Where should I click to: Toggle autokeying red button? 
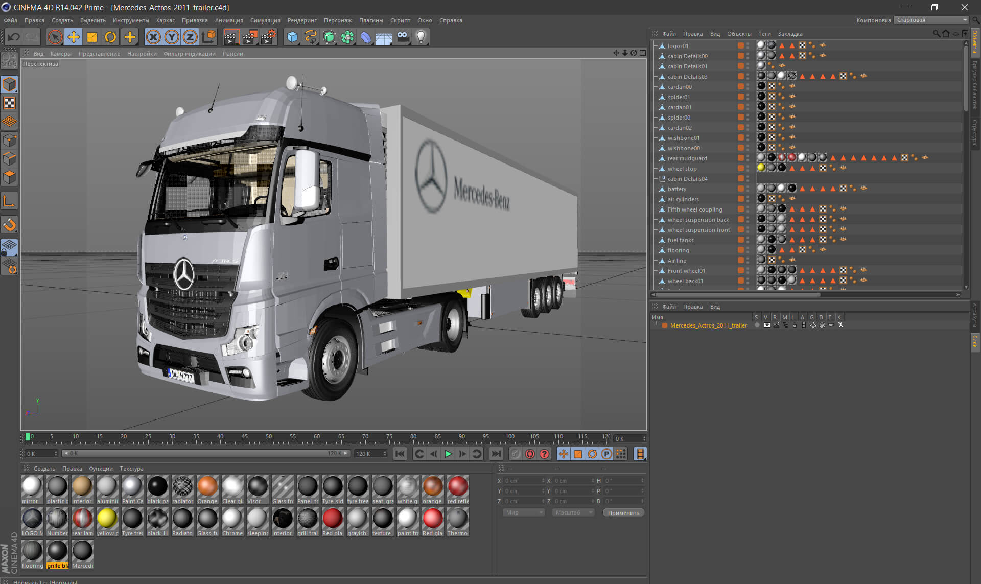click(x=530, y=454)
